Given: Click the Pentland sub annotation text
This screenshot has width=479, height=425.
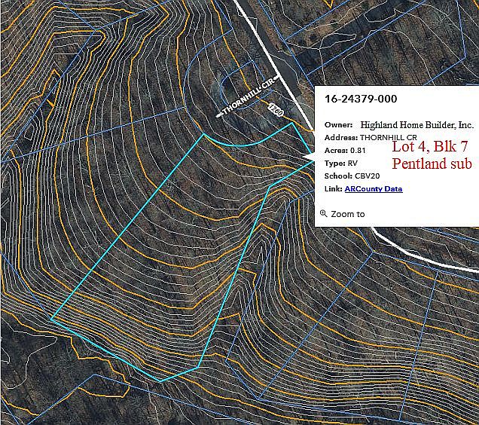Looking at the screenshot, I should click(x=432, y=164).
